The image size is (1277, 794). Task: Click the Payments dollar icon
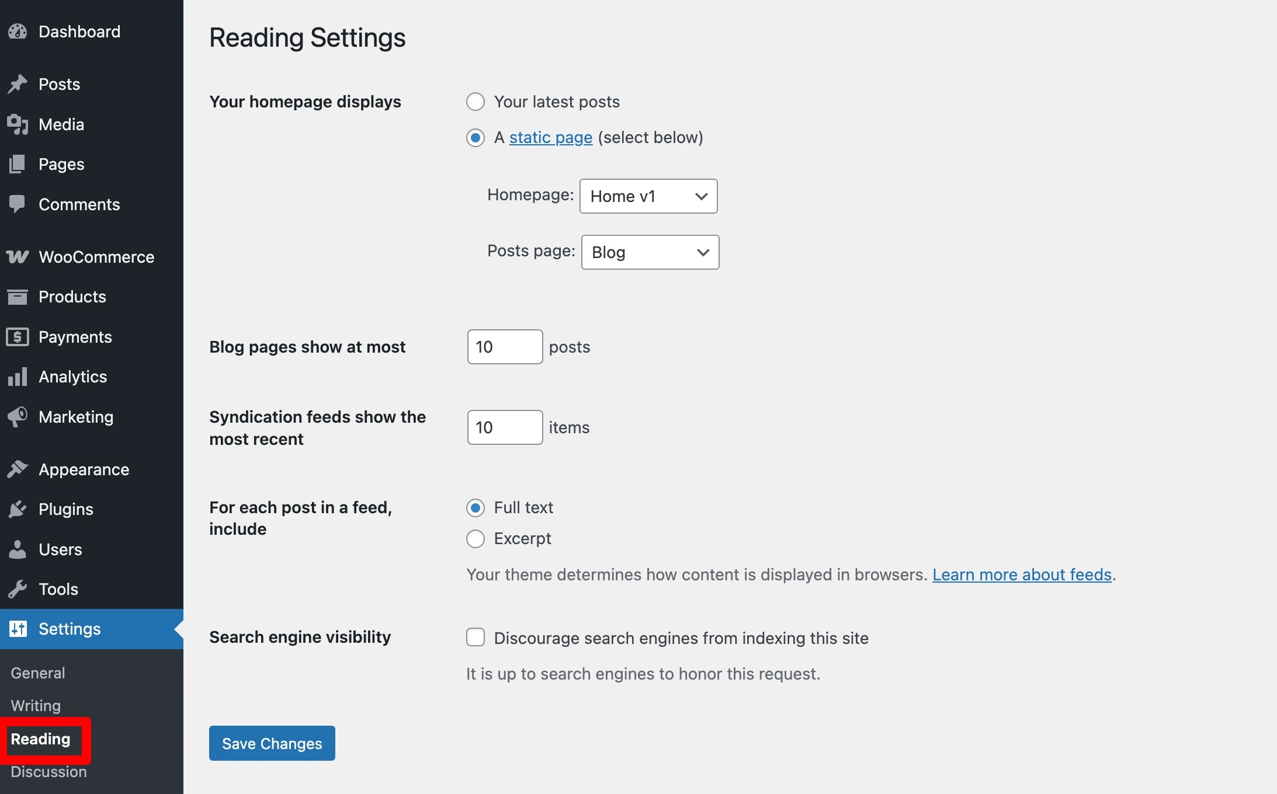click(18, 337)
